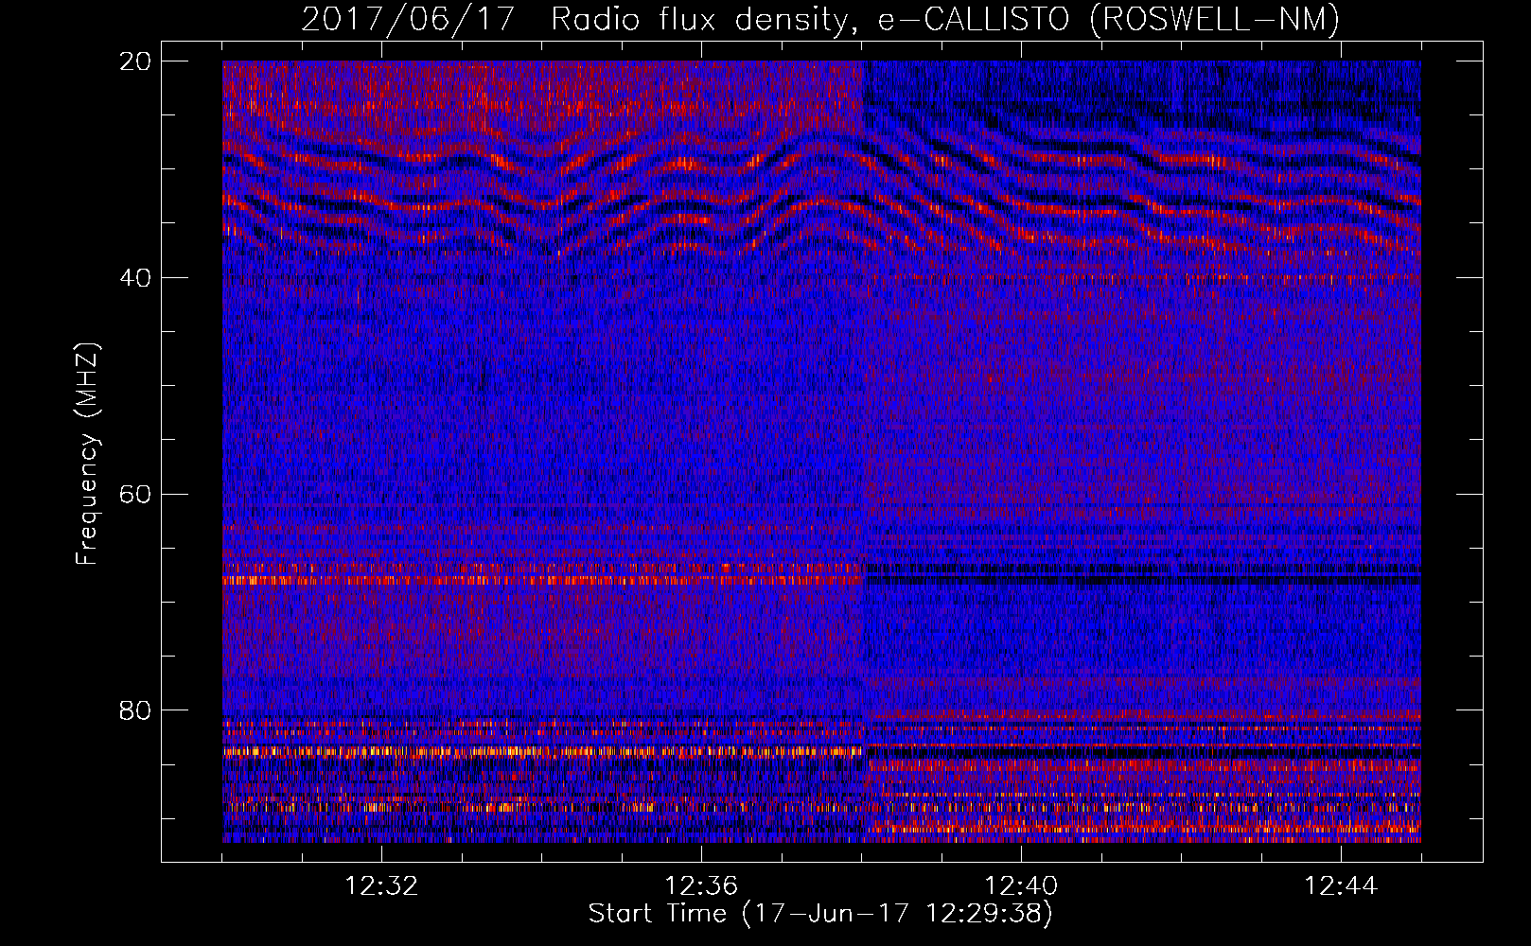Click the date 2017/06/17 in the title
This screenshot has height=946, width=1531.
pos(409,19)
